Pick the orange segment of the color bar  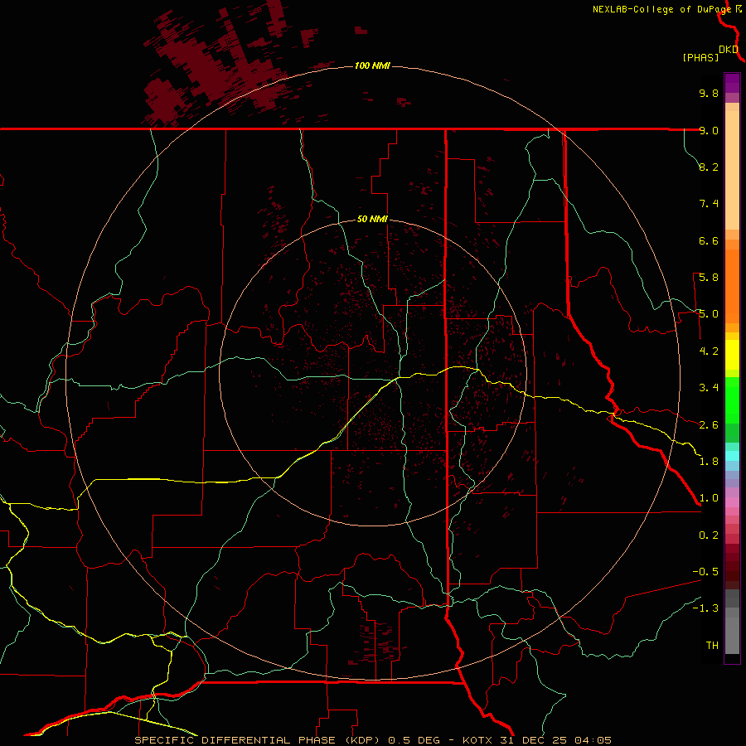point(732,287)
